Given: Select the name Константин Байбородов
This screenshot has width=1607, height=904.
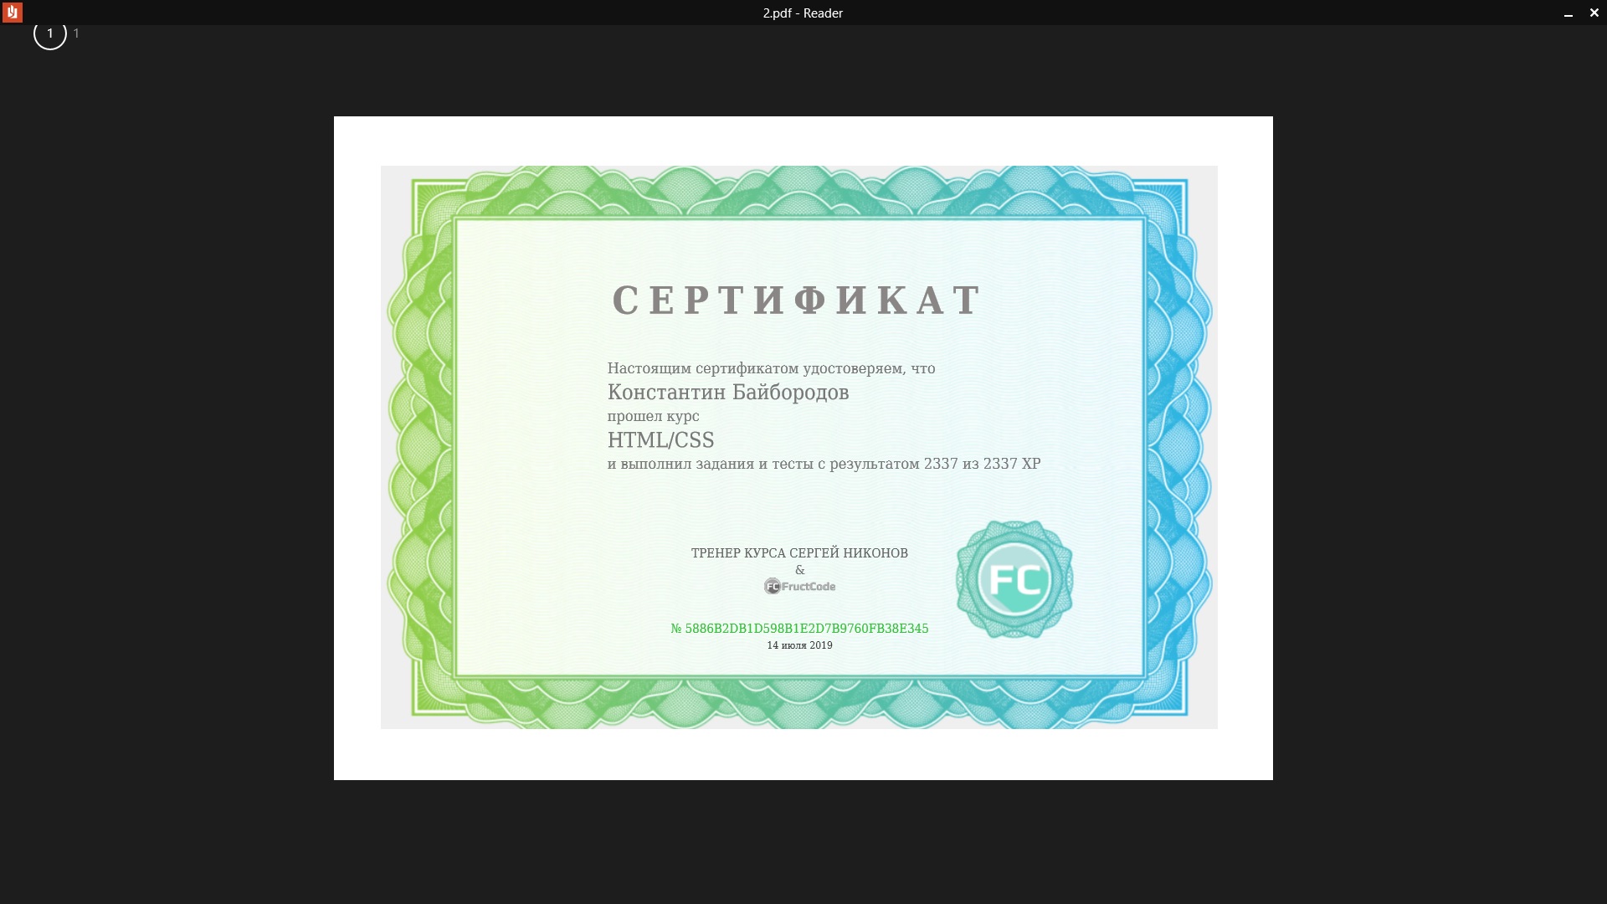Looking at the screenshot, I should pos(727,392).
